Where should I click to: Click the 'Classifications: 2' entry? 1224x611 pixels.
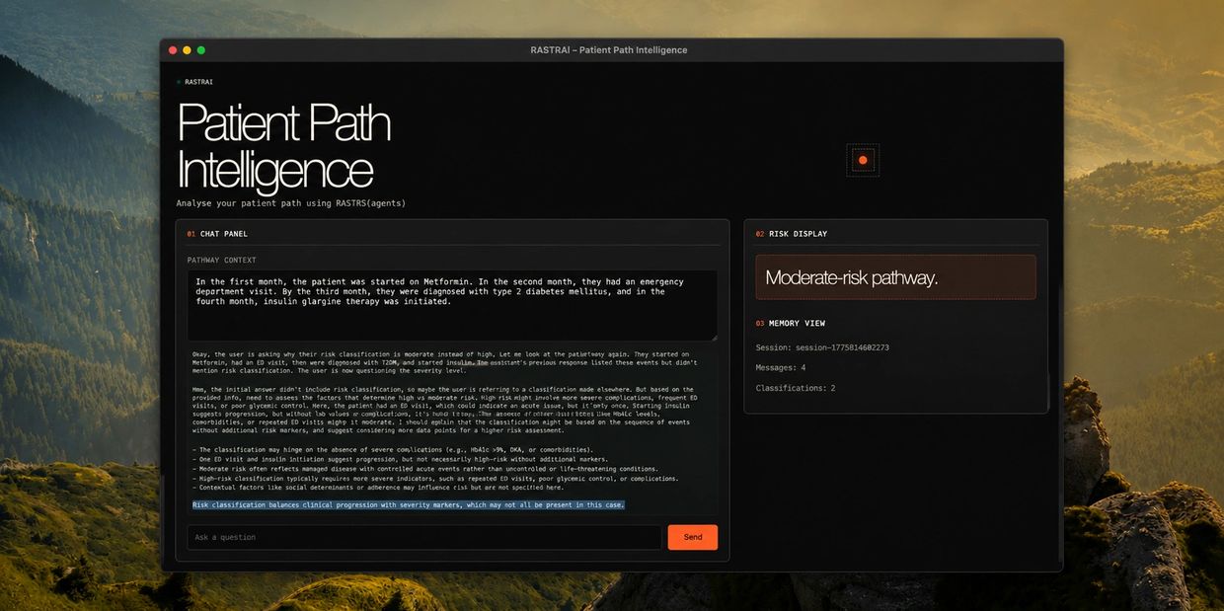coord(796,388)
